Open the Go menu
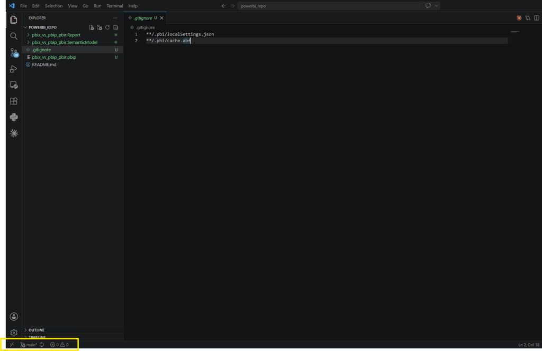 pos(85,6)
